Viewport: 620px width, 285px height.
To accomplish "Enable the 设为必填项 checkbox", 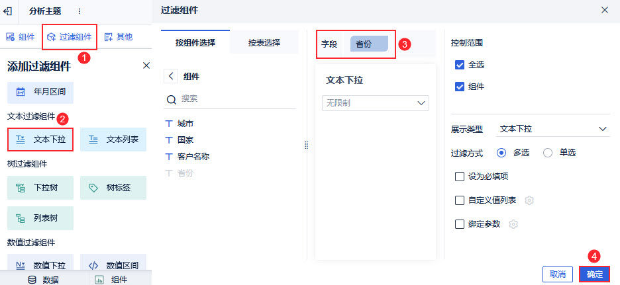I will pos(460,177).
